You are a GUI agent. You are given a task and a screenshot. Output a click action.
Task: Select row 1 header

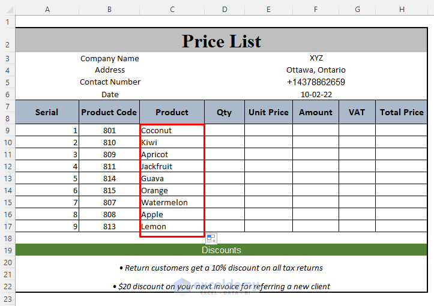tap(7, 22)
